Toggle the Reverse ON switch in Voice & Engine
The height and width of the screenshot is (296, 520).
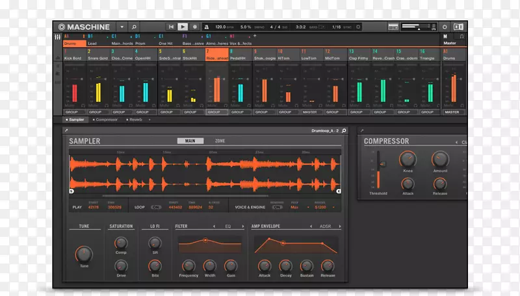[x=277, y=207]
